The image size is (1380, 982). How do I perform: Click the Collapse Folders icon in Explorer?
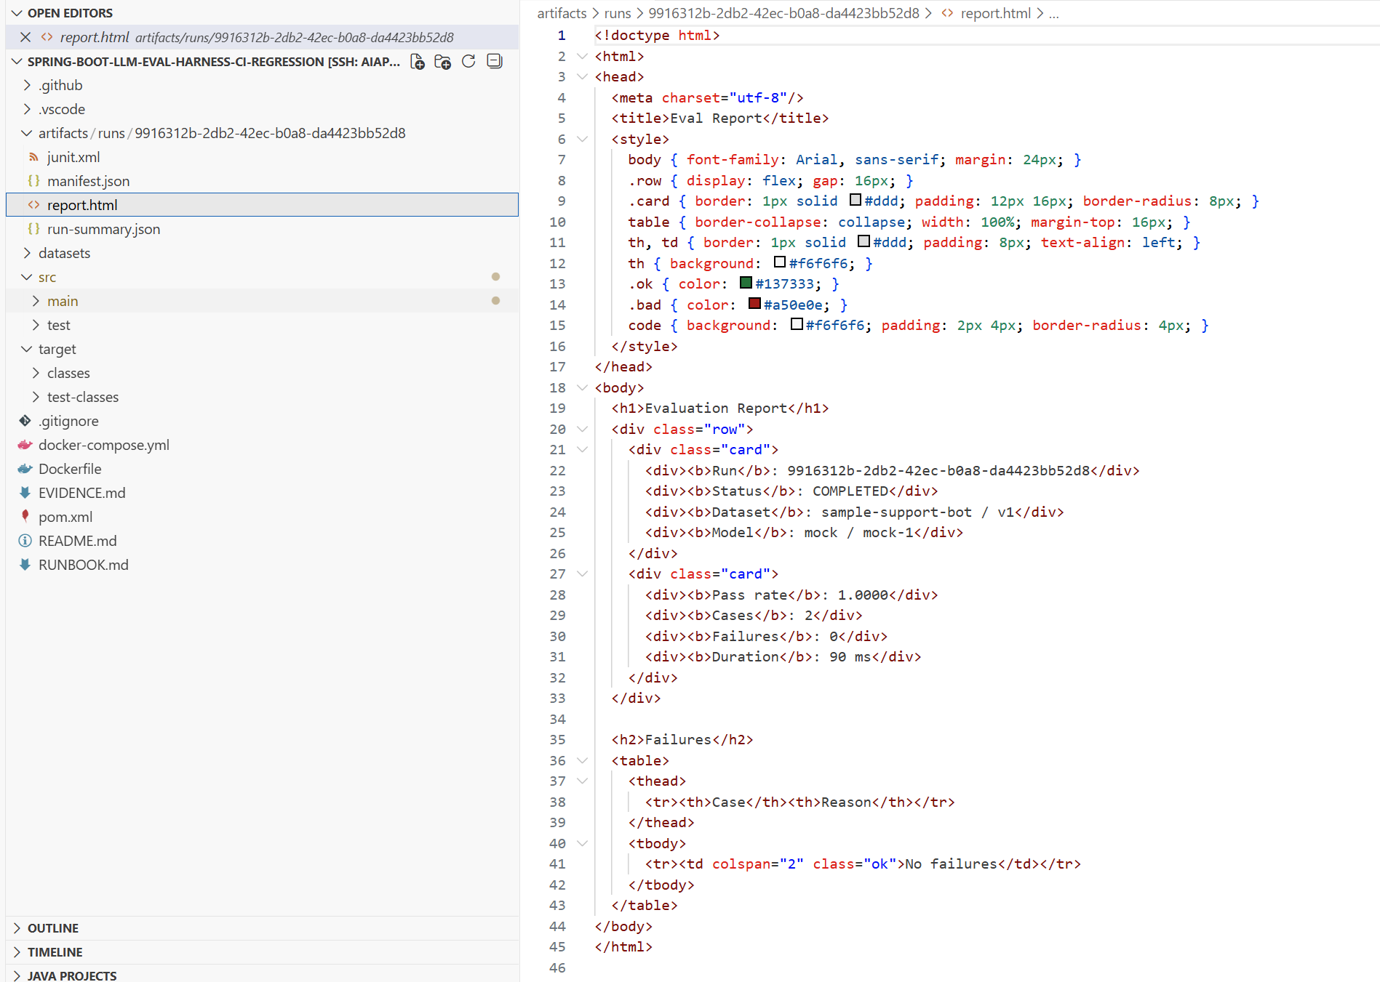tap(494, 62)
